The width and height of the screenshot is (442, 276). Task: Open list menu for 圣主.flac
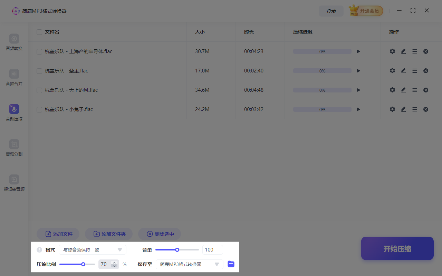pos(415,71)
